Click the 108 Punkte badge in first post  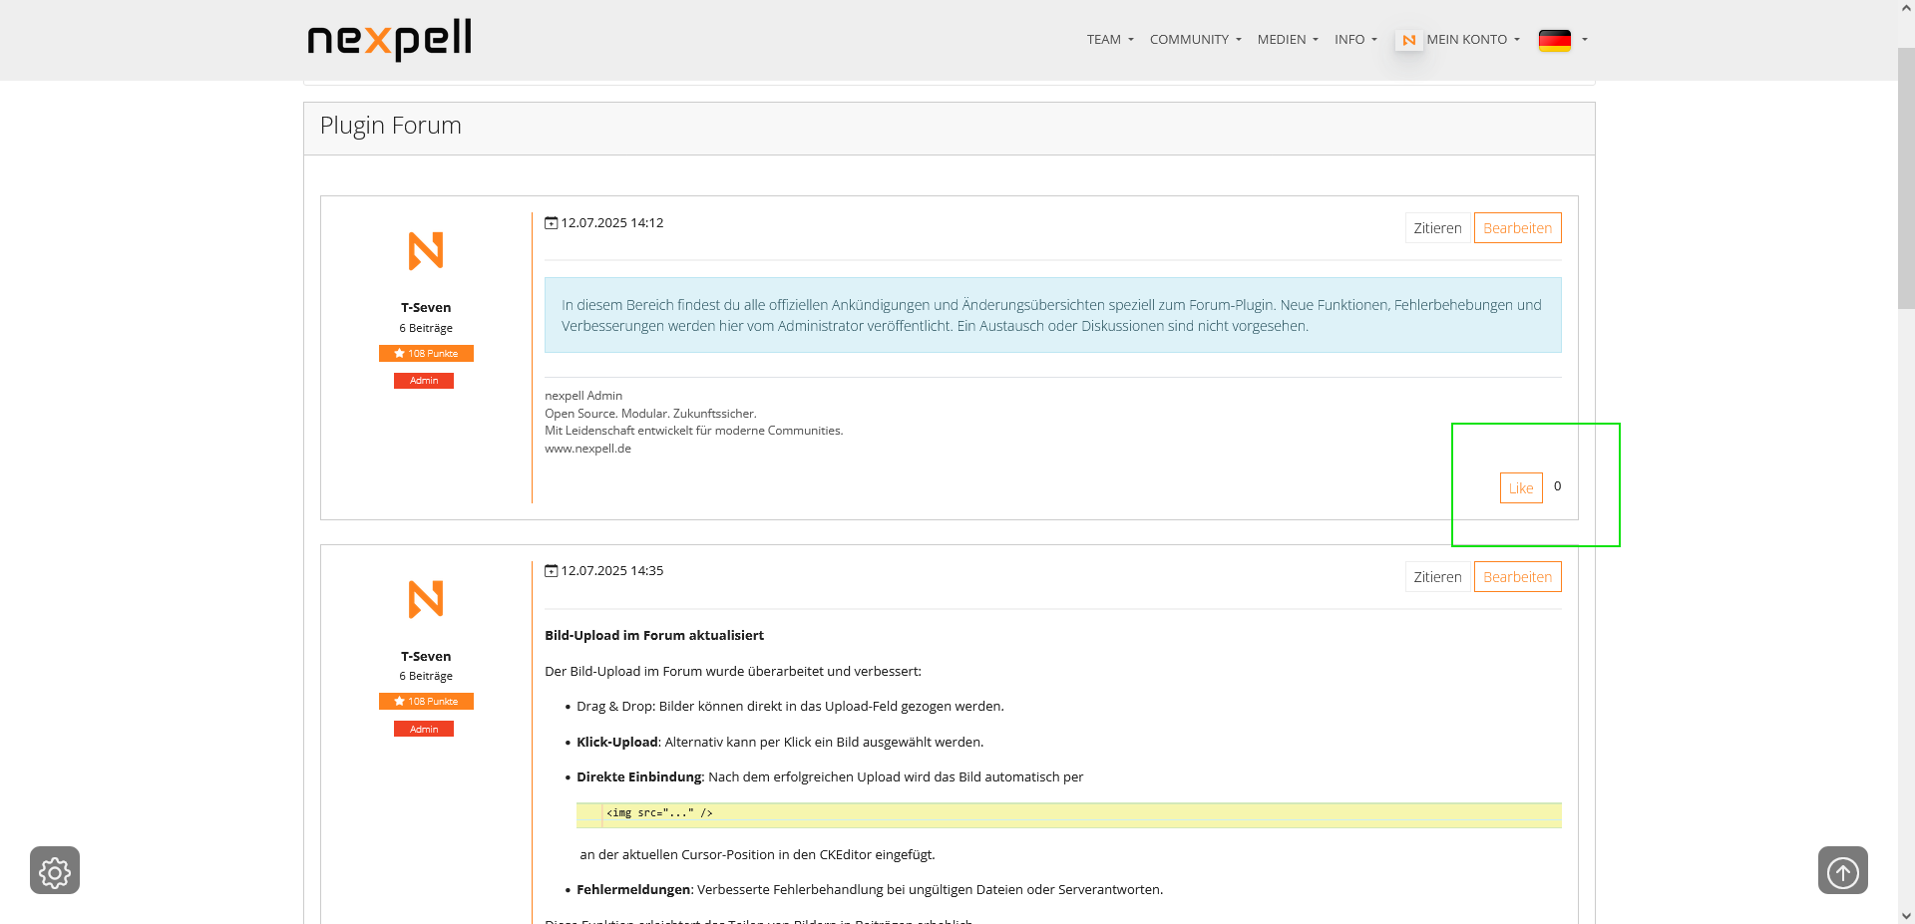pos(426,354)
